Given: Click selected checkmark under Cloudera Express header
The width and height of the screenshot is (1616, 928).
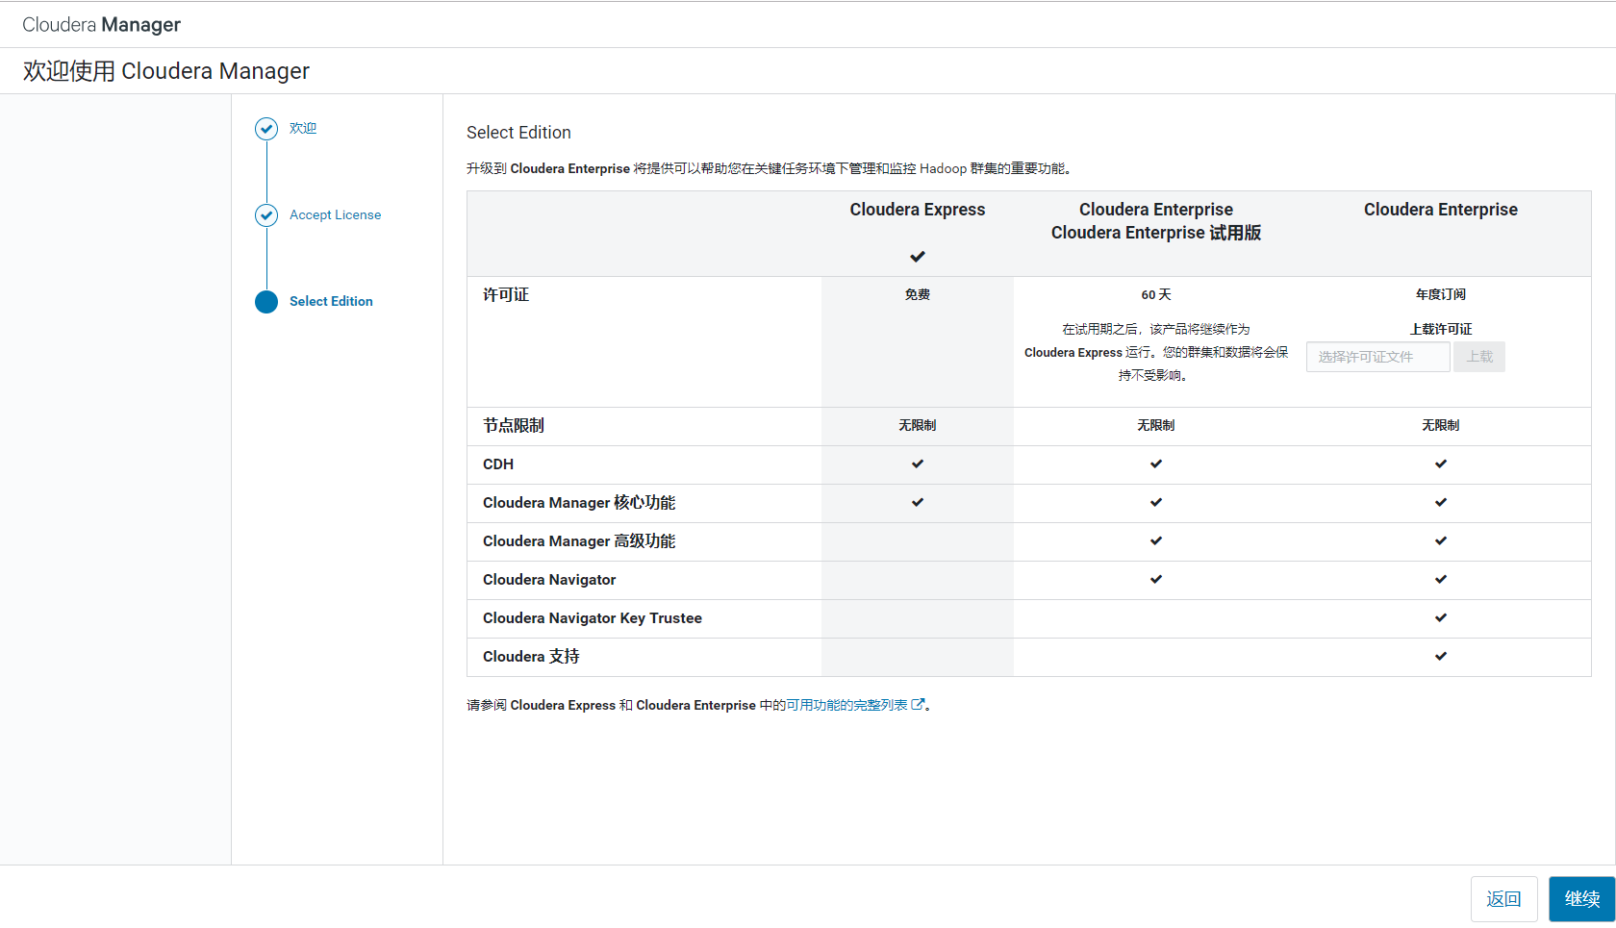Looking at the screenshot, I should click(x=918, y=257).
